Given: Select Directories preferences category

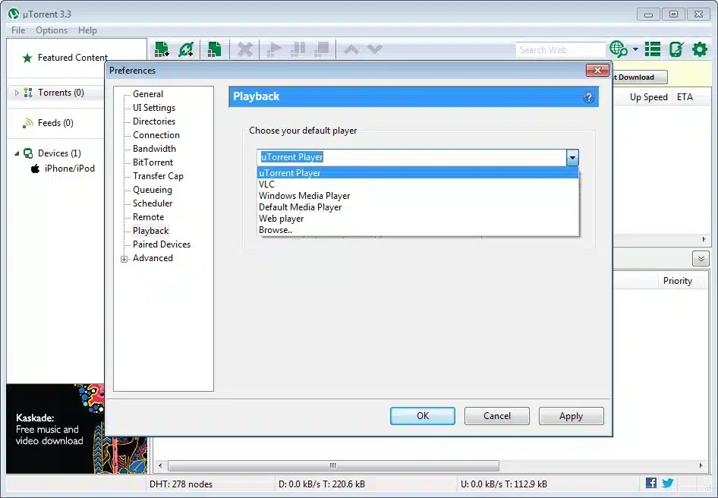Looking at the screenshot, I should coord(154,121).
